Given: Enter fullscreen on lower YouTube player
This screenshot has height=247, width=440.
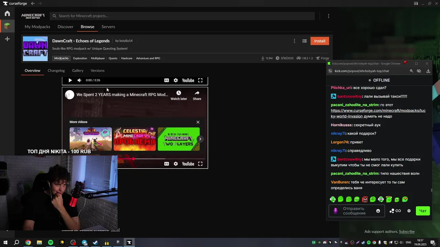Looking at the screenshot, I should click(x=200, y=164).
